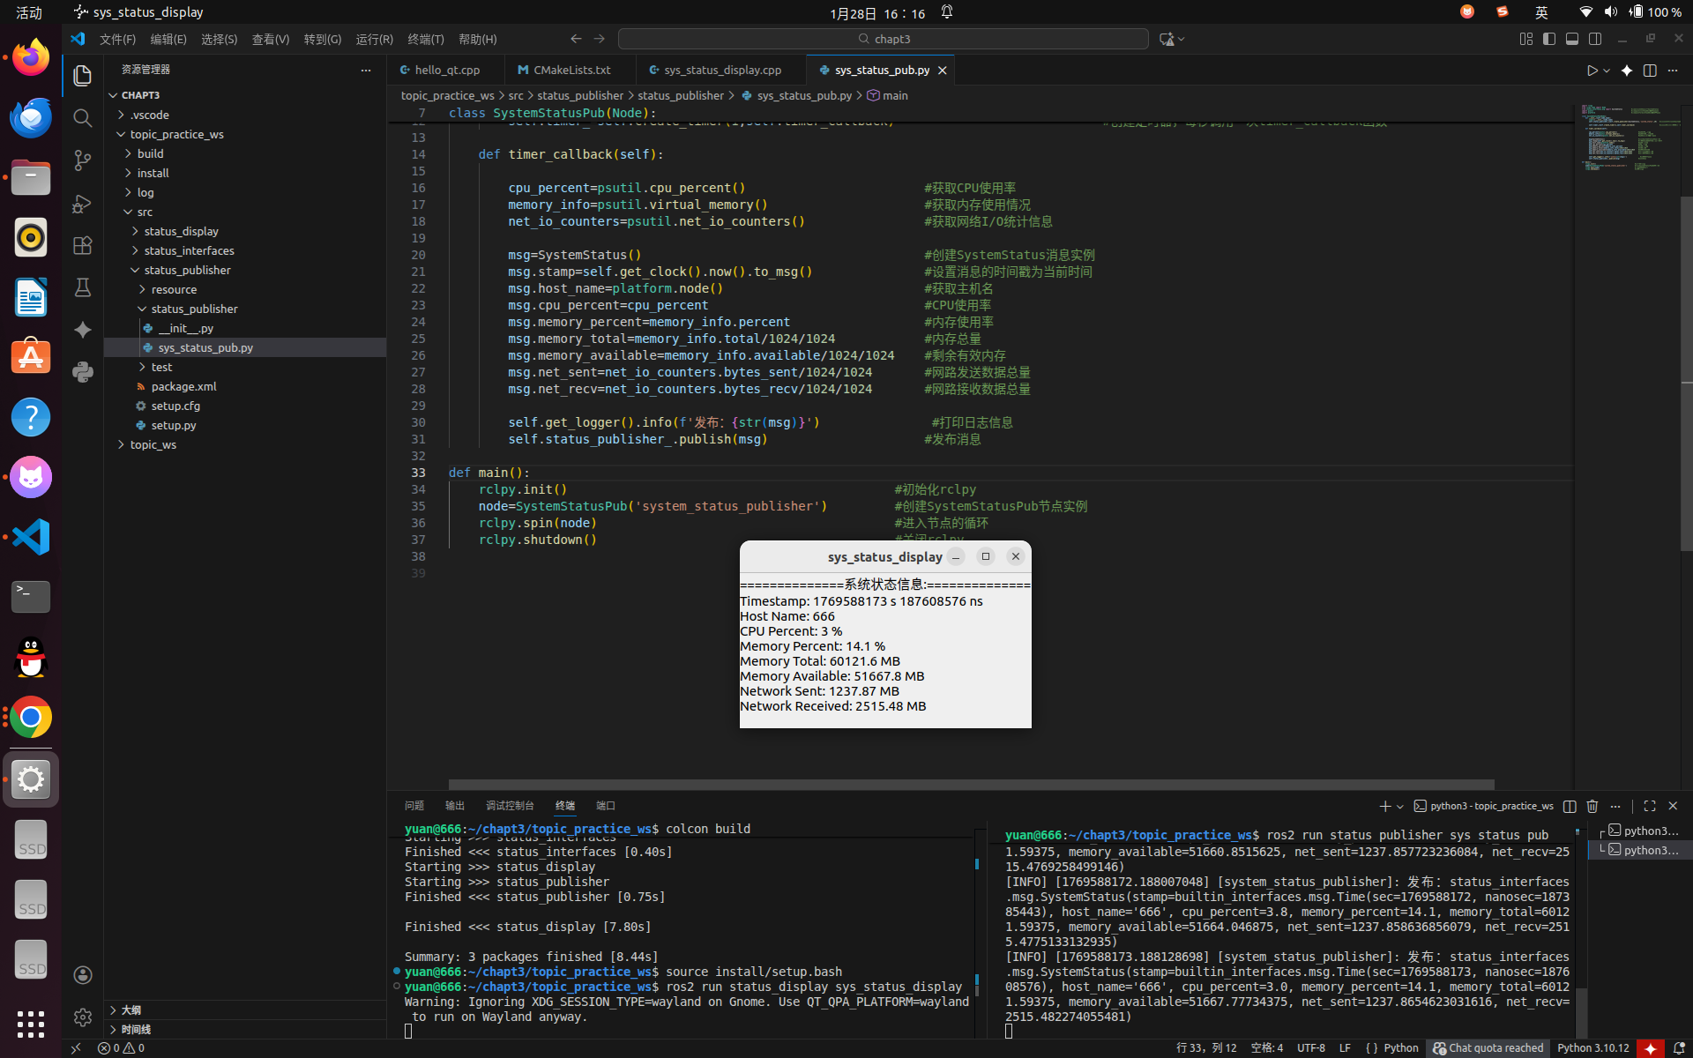1693x1058 pixels.
Task: Expand the build folder
Action: coord(245,153)
